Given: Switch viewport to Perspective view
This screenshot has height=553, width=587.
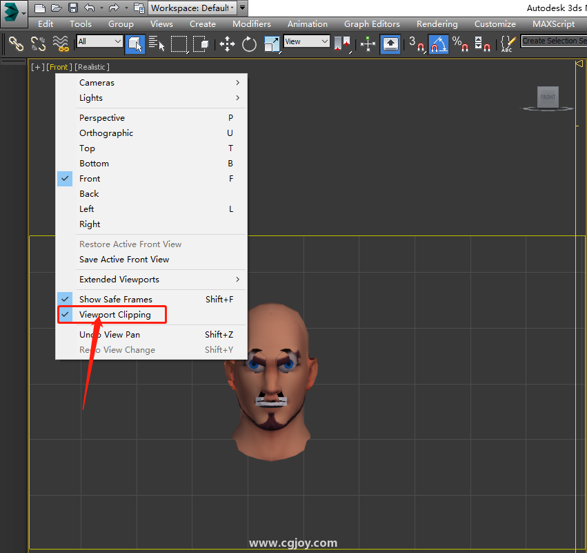Looking at the screenshot, I should [x=151, y=117].
